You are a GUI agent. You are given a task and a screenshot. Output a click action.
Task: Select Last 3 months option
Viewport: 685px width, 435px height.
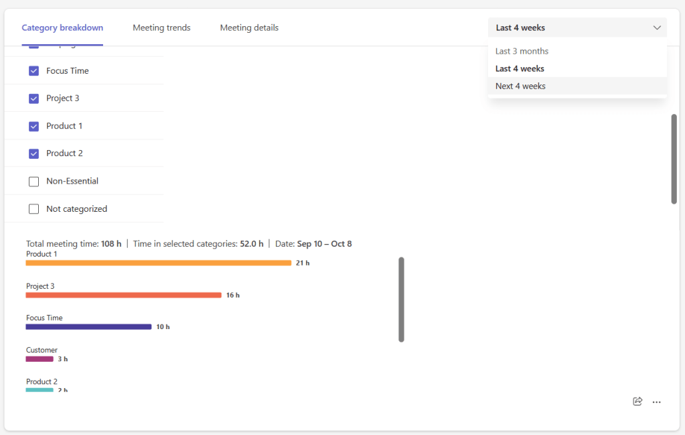point(522,51)
